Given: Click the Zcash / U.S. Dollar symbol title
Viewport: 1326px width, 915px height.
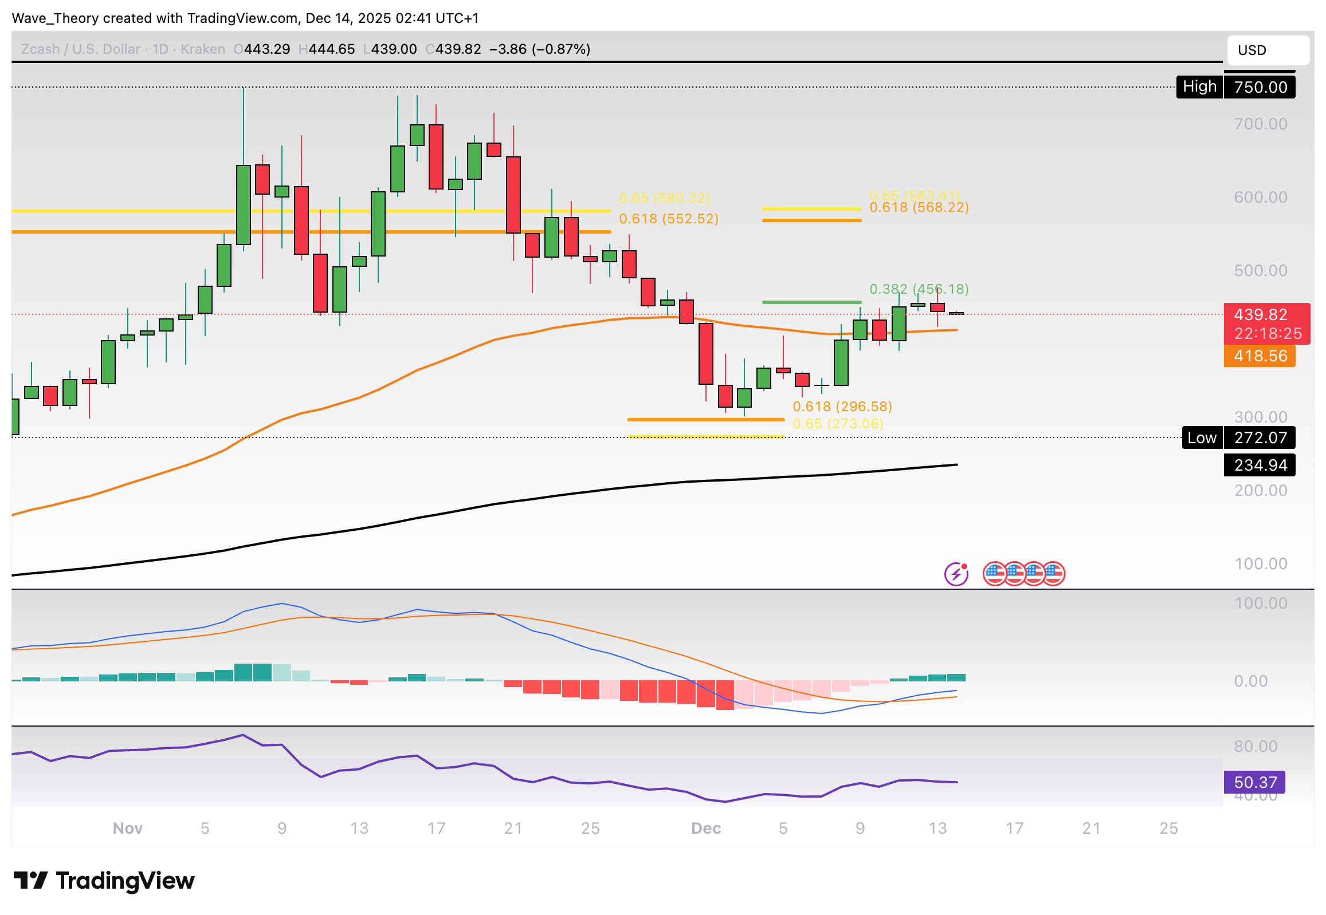Looking at the screenshot, I should pos(80,49).
